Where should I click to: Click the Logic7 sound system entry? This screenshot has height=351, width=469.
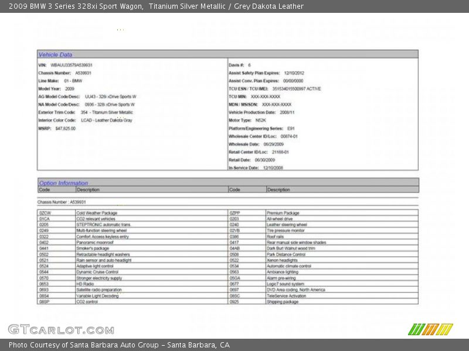(285, 284)
